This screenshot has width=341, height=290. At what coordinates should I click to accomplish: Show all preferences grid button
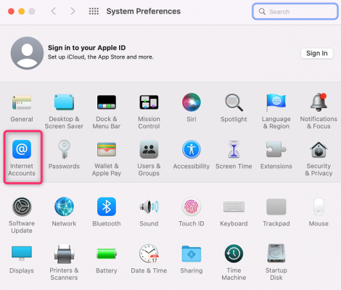(x=94, y=11)
